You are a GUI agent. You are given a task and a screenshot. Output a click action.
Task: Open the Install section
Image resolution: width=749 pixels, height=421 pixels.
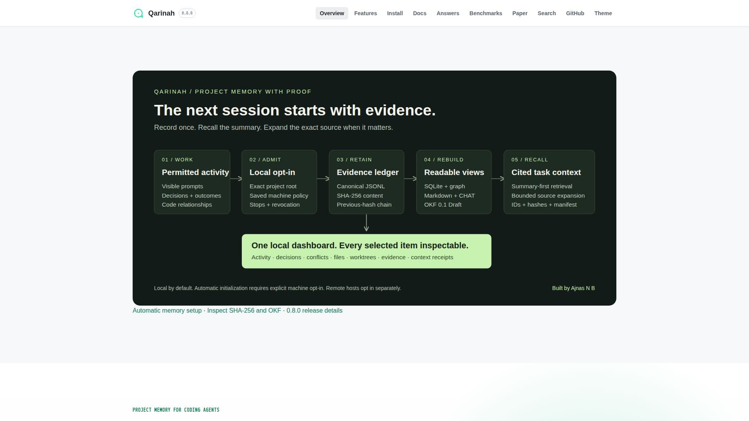[395, 13]
